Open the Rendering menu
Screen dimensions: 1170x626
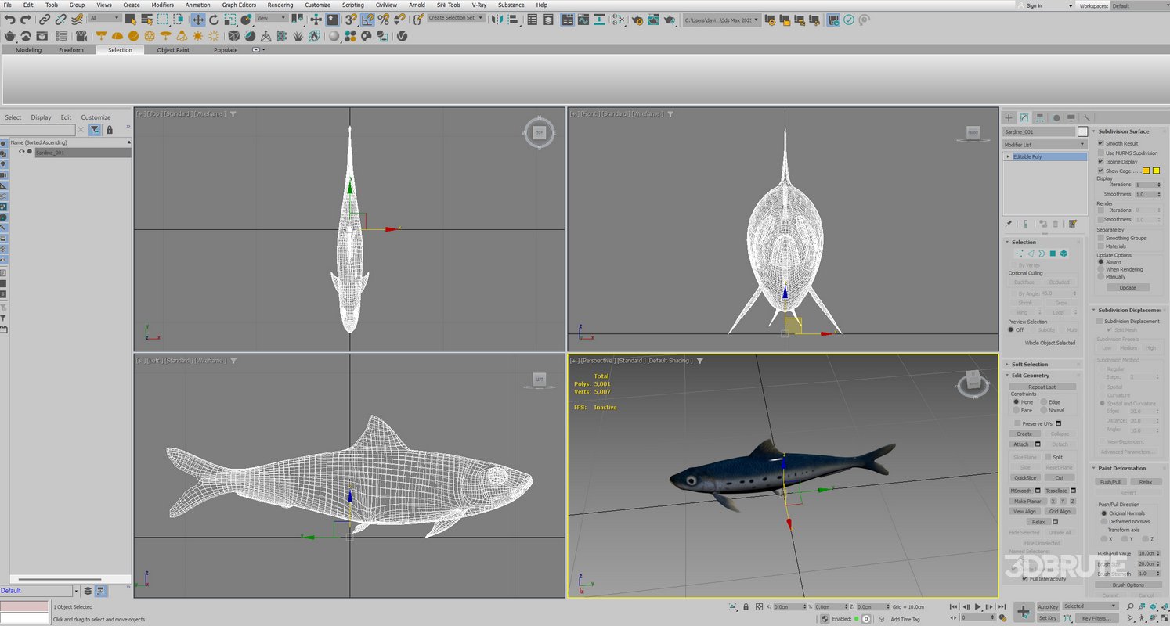tap(280, 5)
